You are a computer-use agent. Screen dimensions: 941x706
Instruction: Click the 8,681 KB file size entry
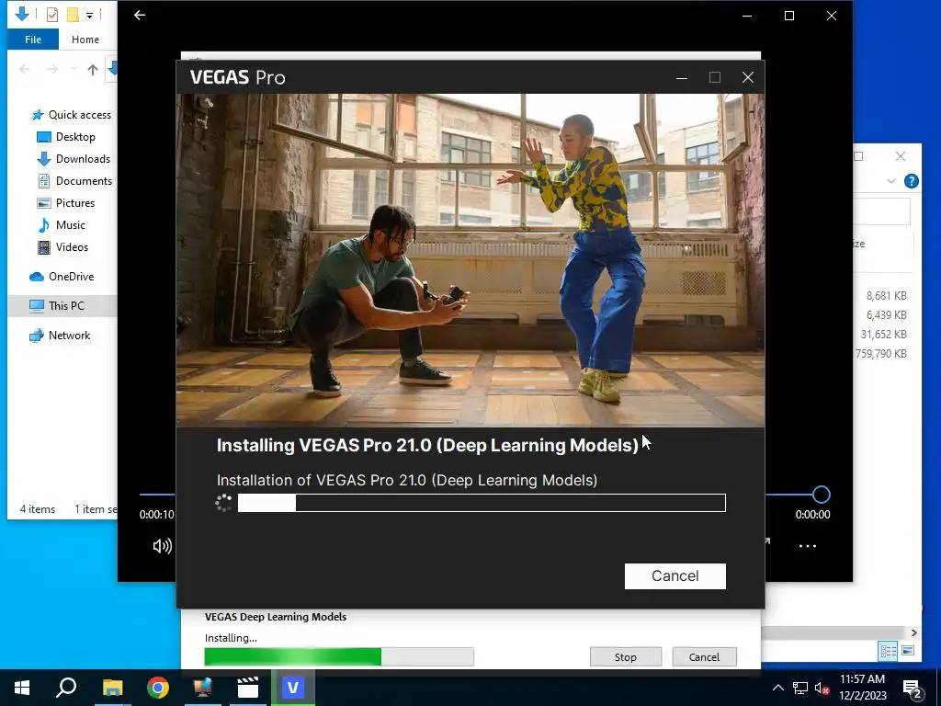[887, 296]
